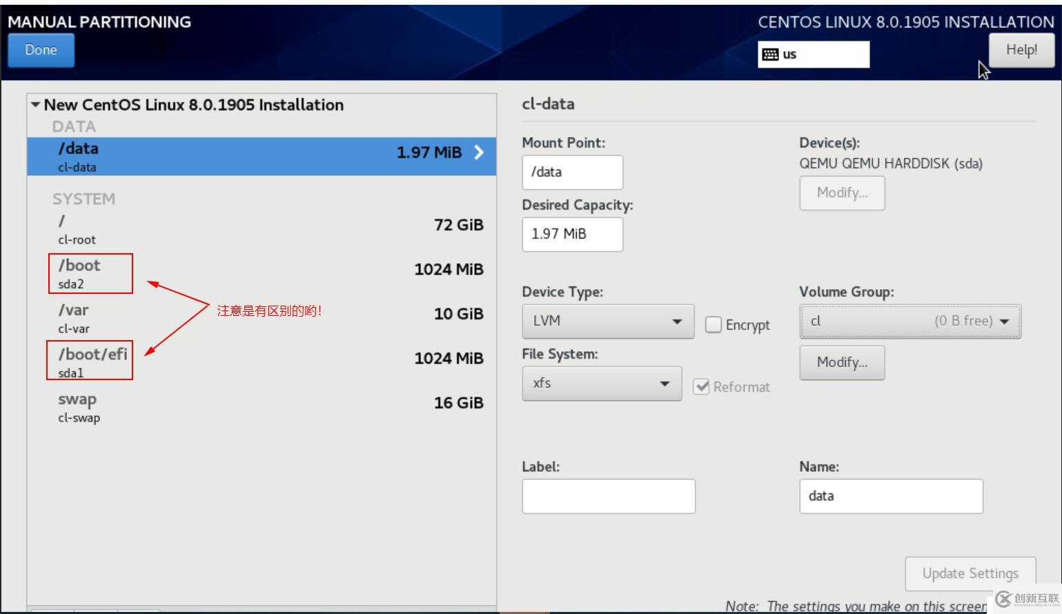Click the Done button
This screenshot has width=1062, height=614.
coord(41,50)
